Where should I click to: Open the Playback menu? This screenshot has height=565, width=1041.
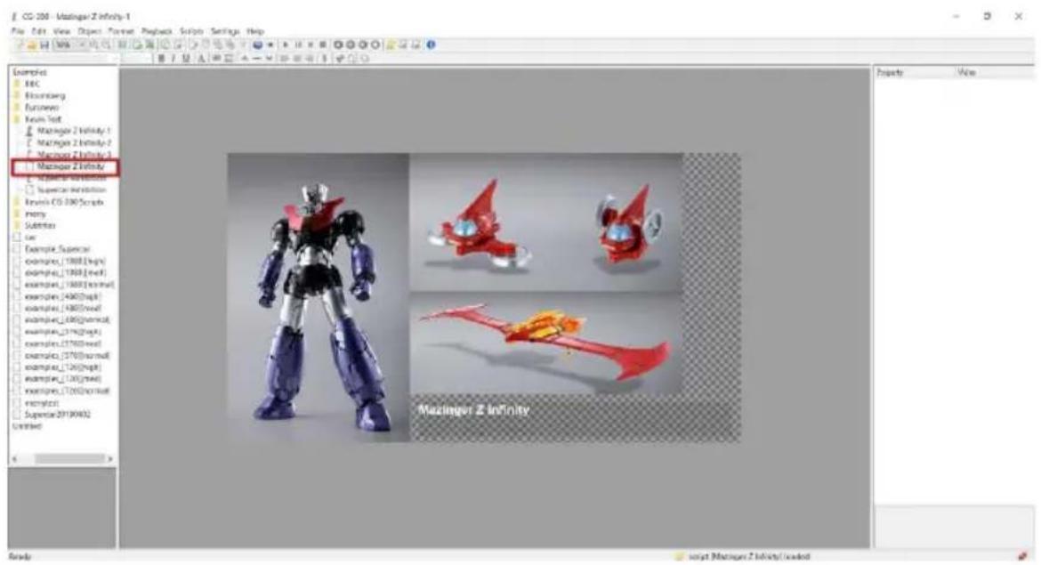point(157,31)
